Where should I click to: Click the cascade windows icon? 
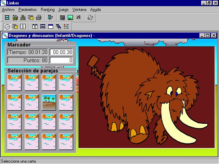coord(59,26)
